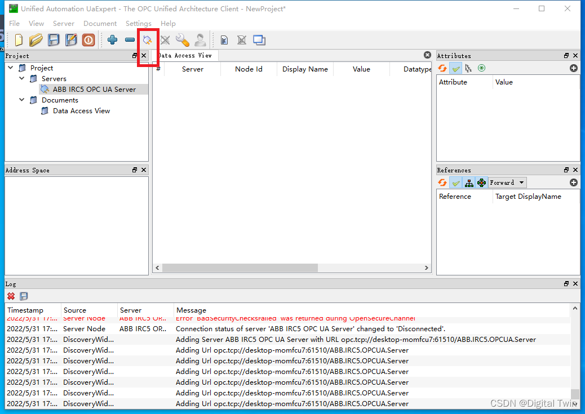The image size is (585, 414).
Task: Float the References panel
Action: (x=566, y=170)
